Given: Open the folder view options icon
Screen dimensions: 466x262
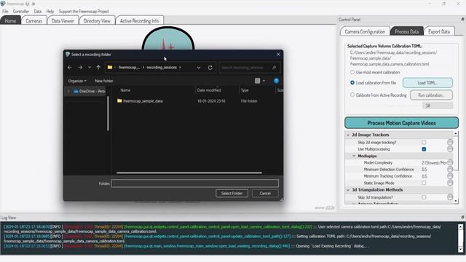Looking at the screenshot, I should tap(257, 81).
